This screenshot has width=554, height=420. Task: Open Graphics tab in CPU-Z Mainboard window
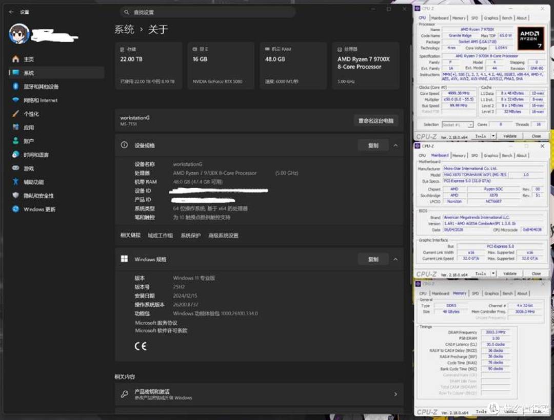pos(491,156)
